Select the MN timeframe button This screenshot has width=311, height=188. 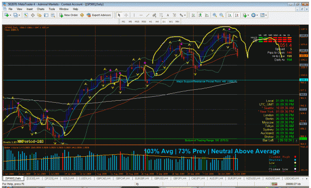coord(177,21)
